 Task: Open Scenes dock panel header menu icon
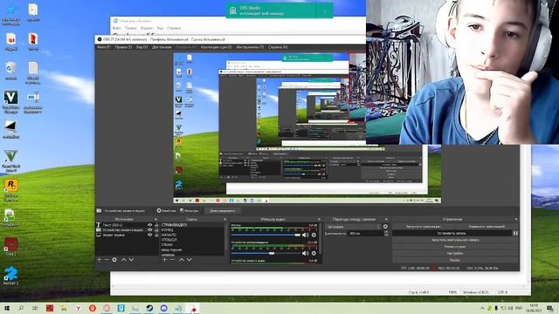pyautogui.click(x=224, y=219)
